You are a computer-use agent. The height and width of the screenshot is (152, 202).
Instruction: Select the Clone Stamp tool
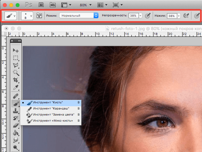pos(15,111)
